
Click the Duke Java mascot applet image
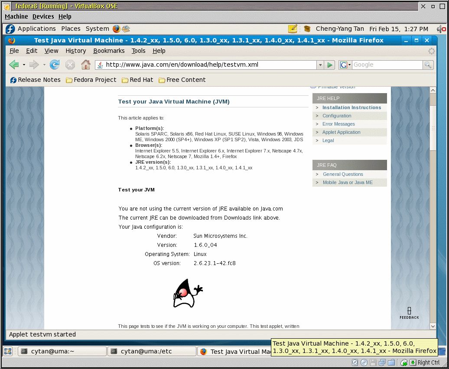coord(188,293)
